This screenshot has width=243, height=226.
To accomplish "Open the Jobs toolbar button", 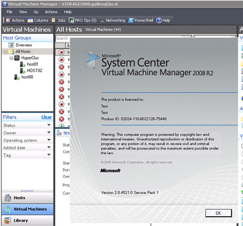I will click(x=59, y=20).
